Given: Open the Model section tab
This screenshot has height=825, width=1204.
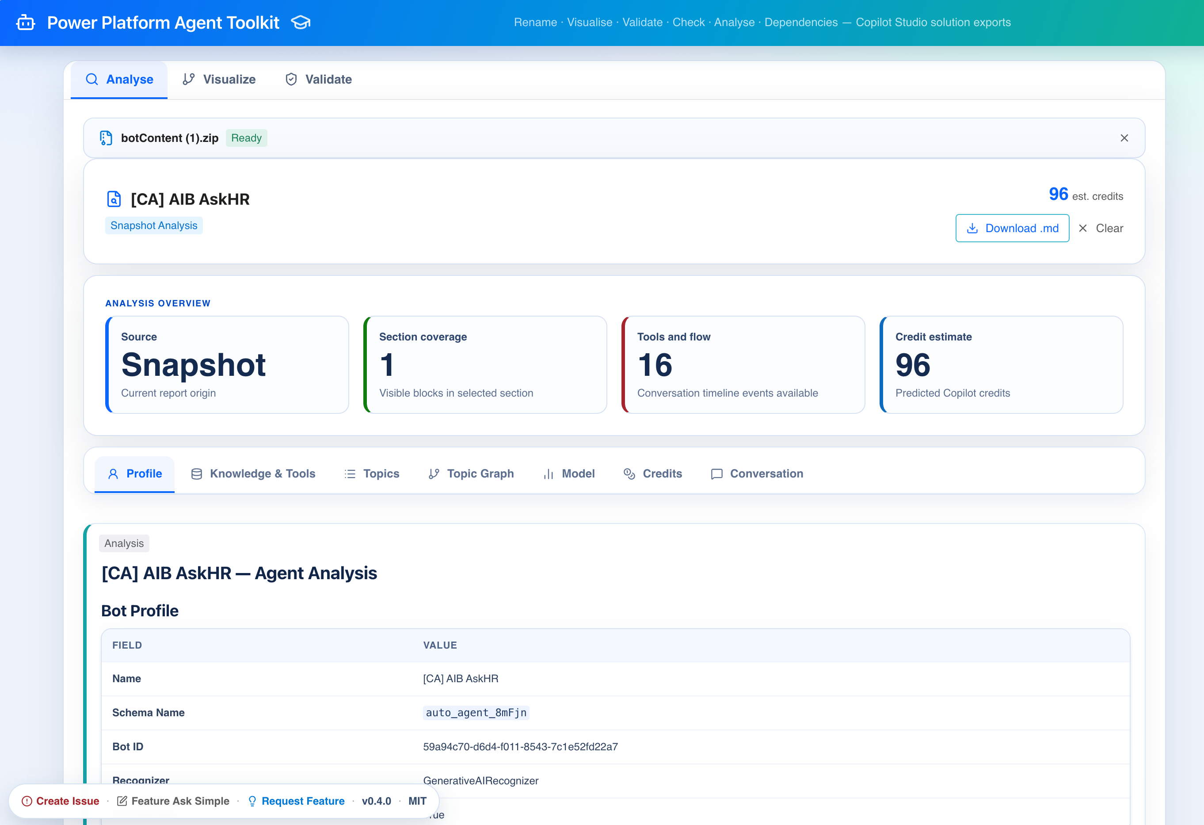Looking at the screenshot, I should (569, 474).
